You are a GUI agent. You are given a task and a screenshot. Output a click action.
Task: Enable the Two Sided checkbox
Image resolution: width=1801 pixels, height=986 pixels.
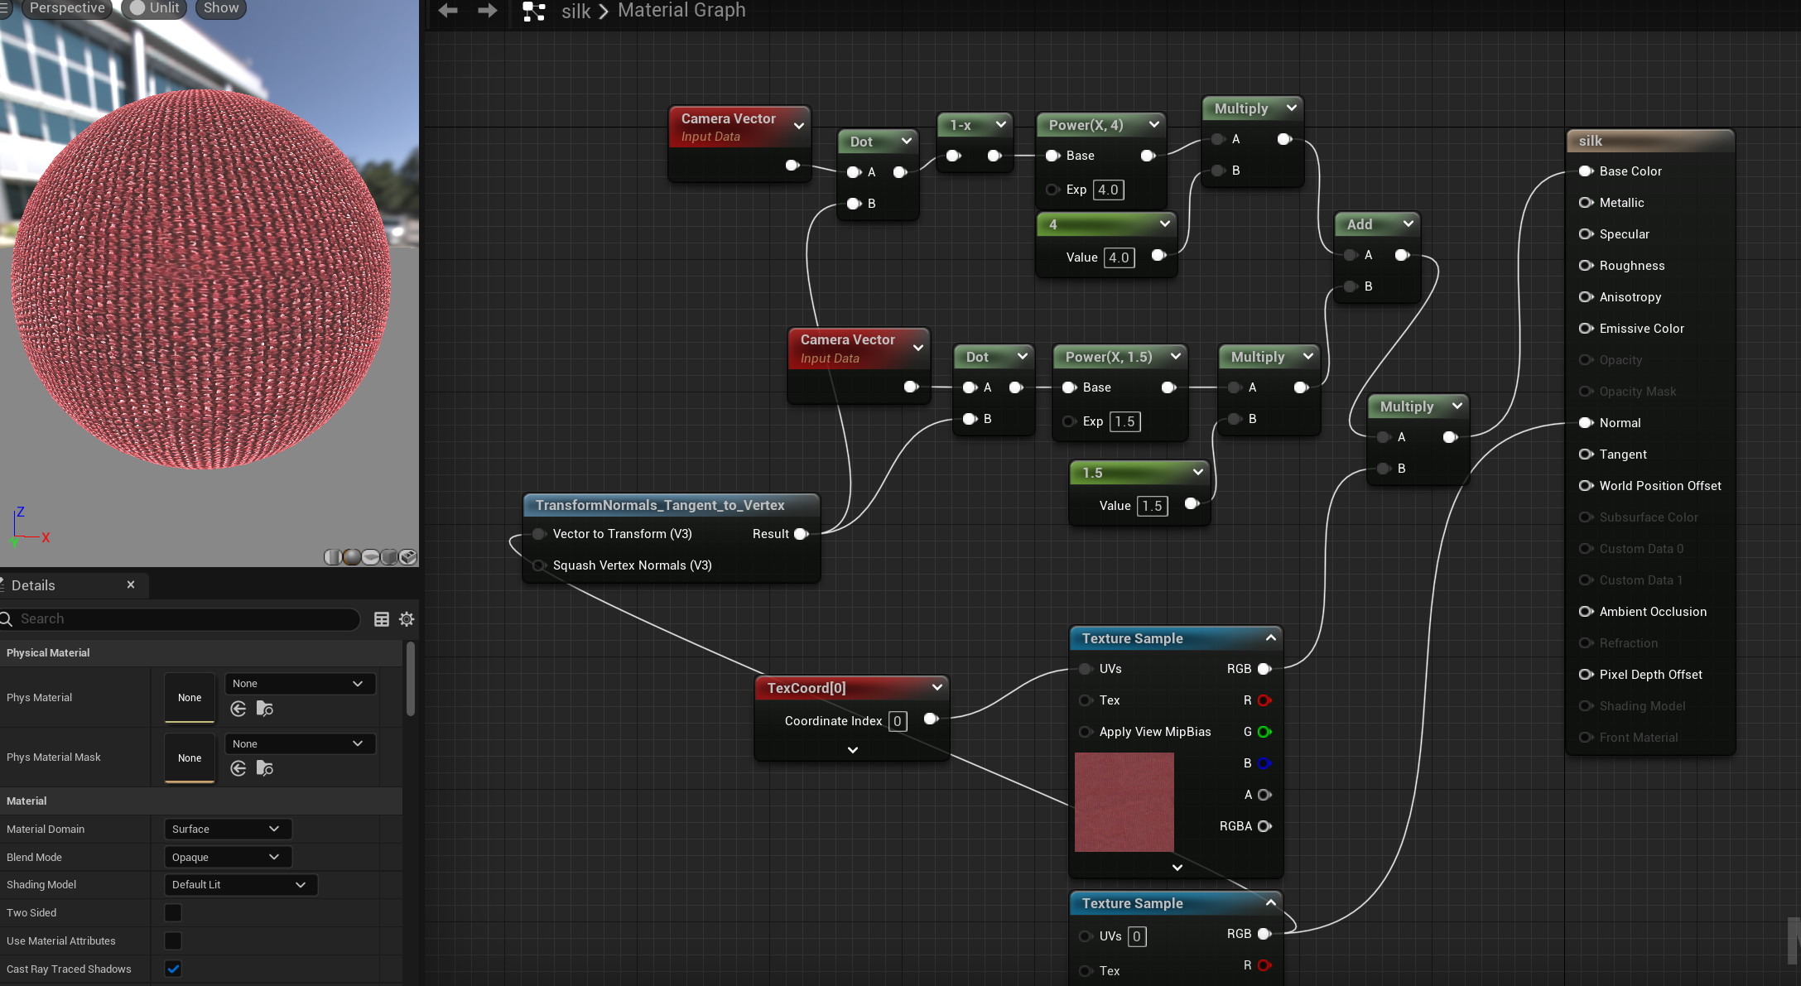(173, 913)
